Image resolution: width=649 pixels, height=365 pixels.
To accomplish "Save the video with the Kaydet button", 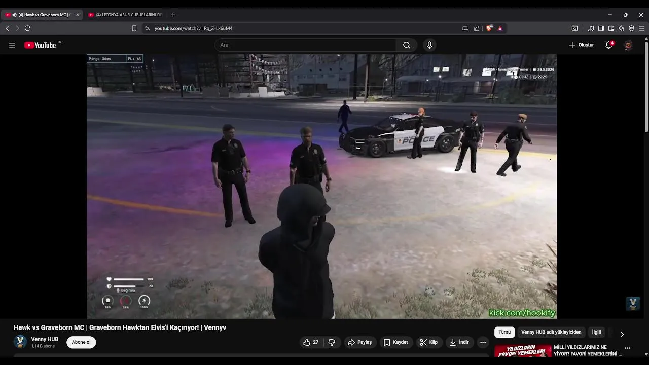I will 395,342.
